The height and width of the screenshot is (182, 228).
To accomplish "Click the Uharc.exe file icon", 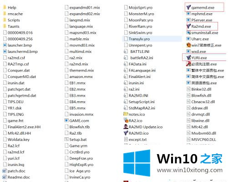I will click(188, 39).
